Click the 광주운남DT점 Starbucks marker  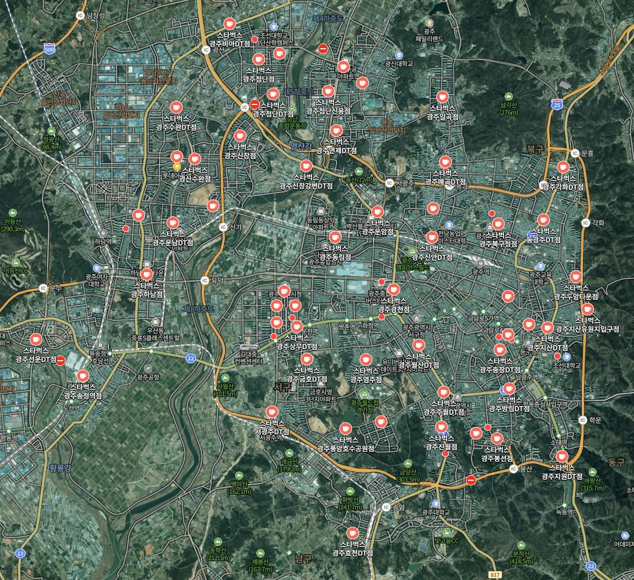pyautogui.click(x=173, y=222)
